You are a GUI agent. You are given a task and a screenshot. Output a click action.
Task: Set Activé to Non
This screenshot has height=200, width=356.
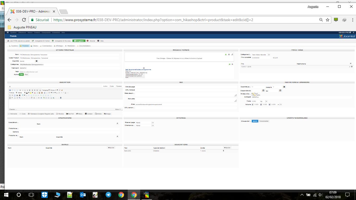(26, 74)
